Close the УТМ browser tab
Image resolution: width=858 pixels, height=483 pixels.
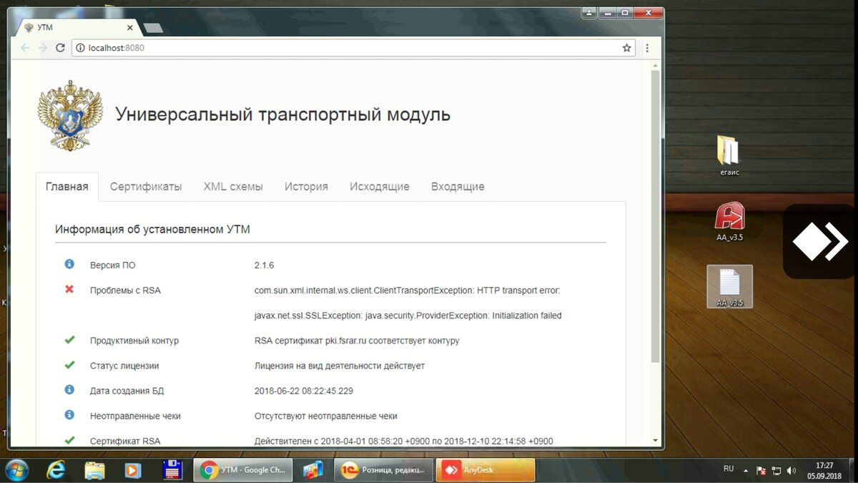pos(129,28)
